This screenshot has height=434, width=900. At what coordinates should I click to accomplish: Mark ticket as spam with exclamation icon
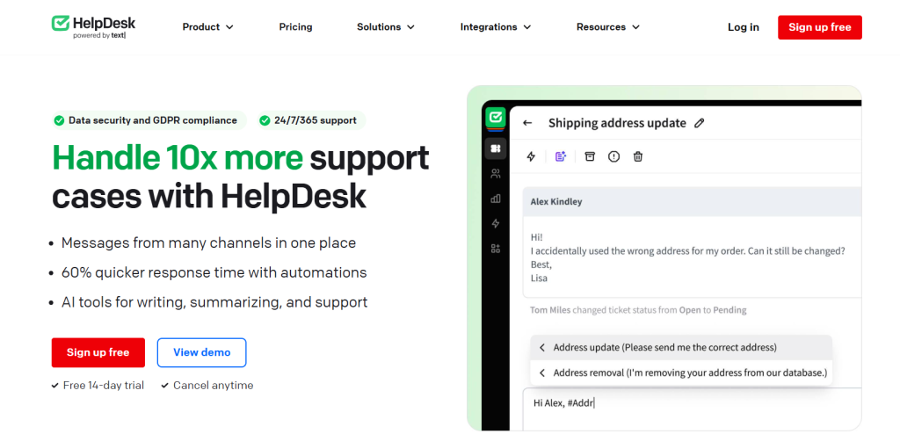pyautogui.click(x=614, y=156)
